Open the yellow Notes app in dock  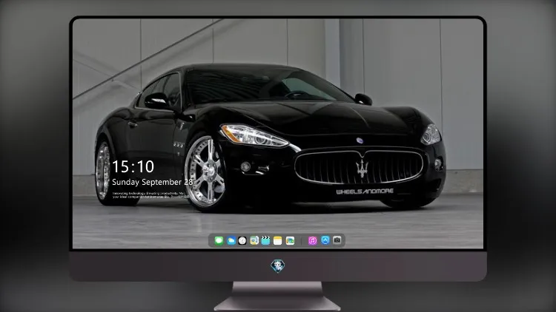point(278,240)
